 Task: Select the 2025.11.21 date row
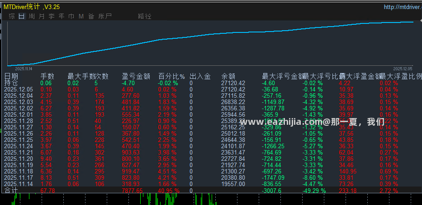point(19,152)
